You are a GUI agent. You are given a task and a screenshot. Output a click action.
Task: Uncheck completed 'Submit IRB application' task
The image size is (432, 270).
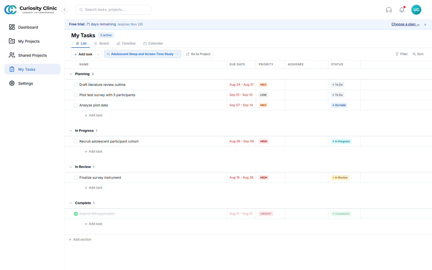[x=76, y=214]
